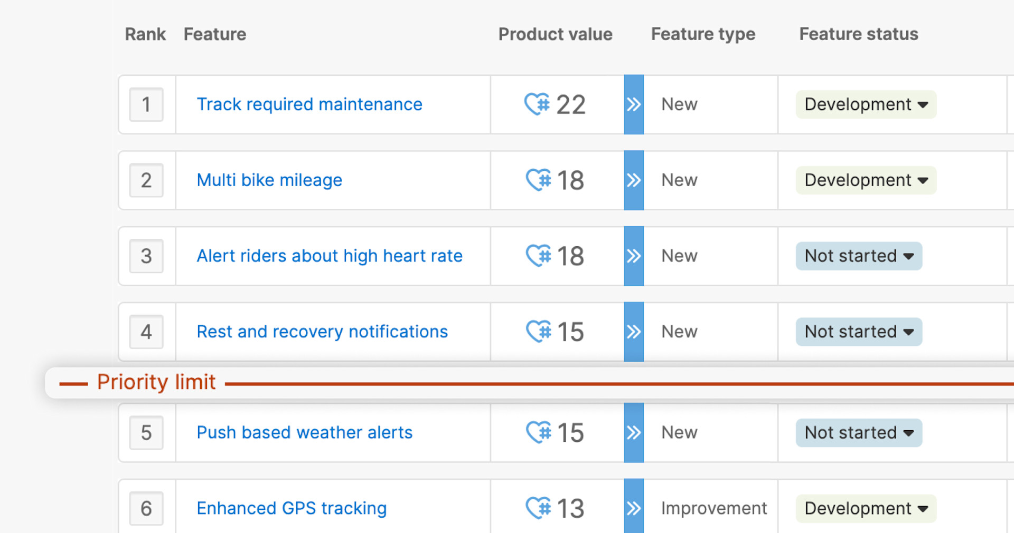Click the Priority limit marker line
1014x533 pixels.
tap(530, 383)
